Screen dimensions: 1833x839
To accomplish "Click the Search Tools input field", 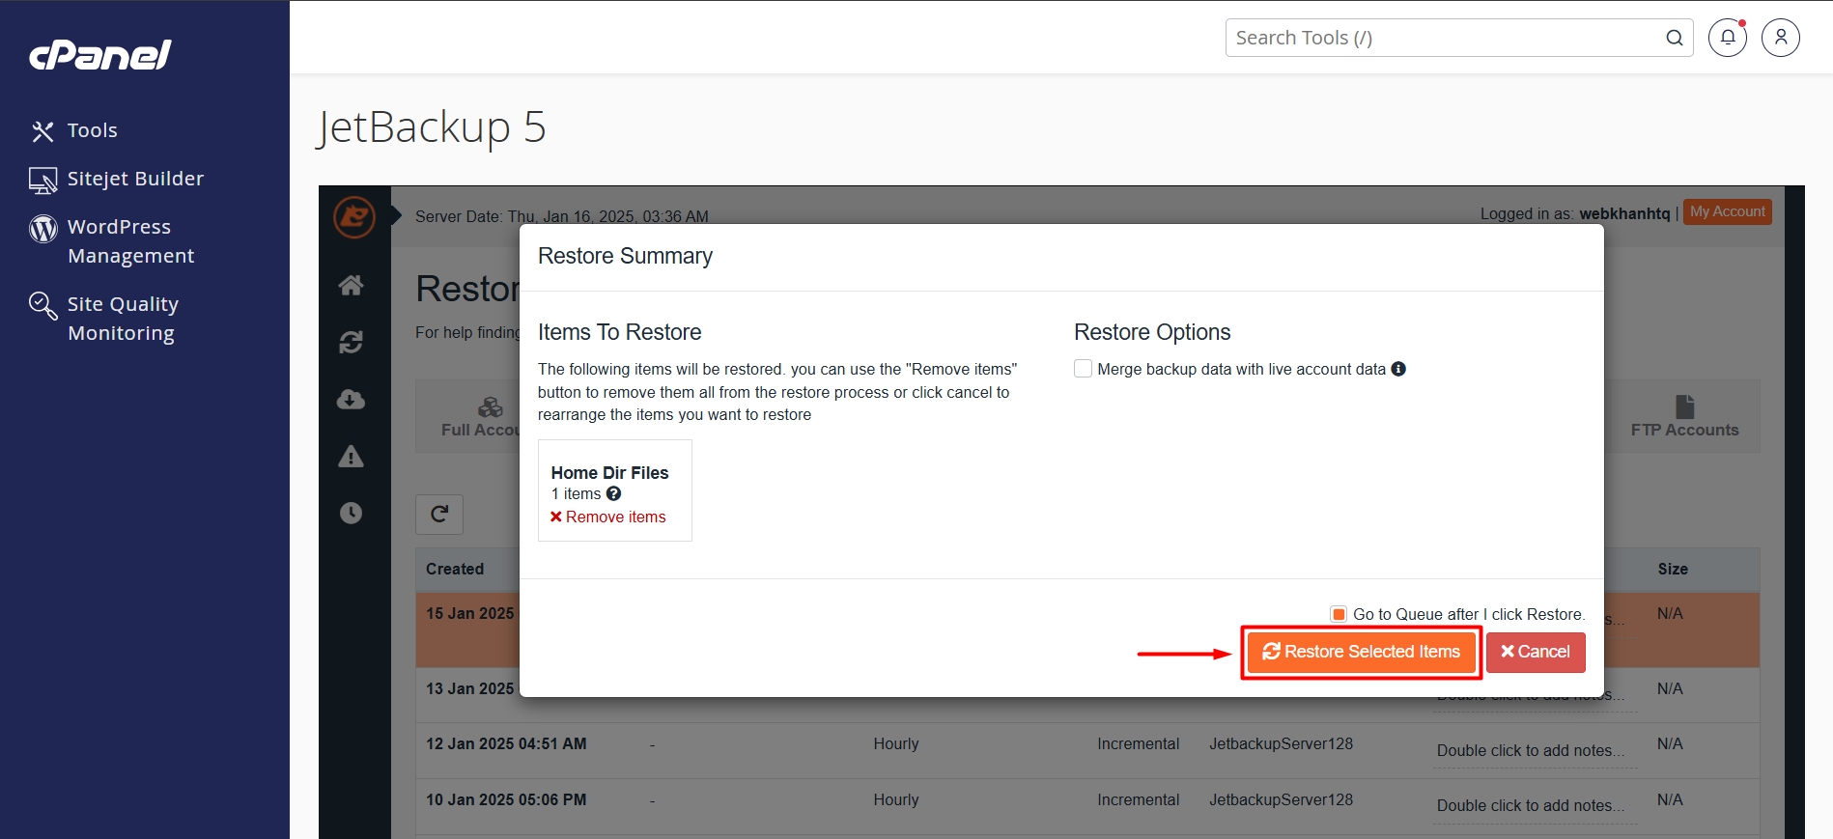I will [1444, 38].
